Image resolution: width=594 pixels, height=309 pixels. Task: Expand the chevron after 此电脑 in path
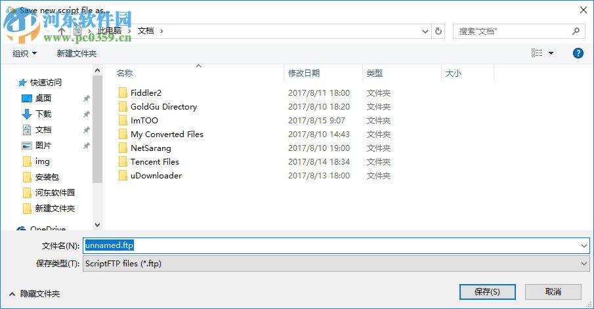[x=129, y=31]
